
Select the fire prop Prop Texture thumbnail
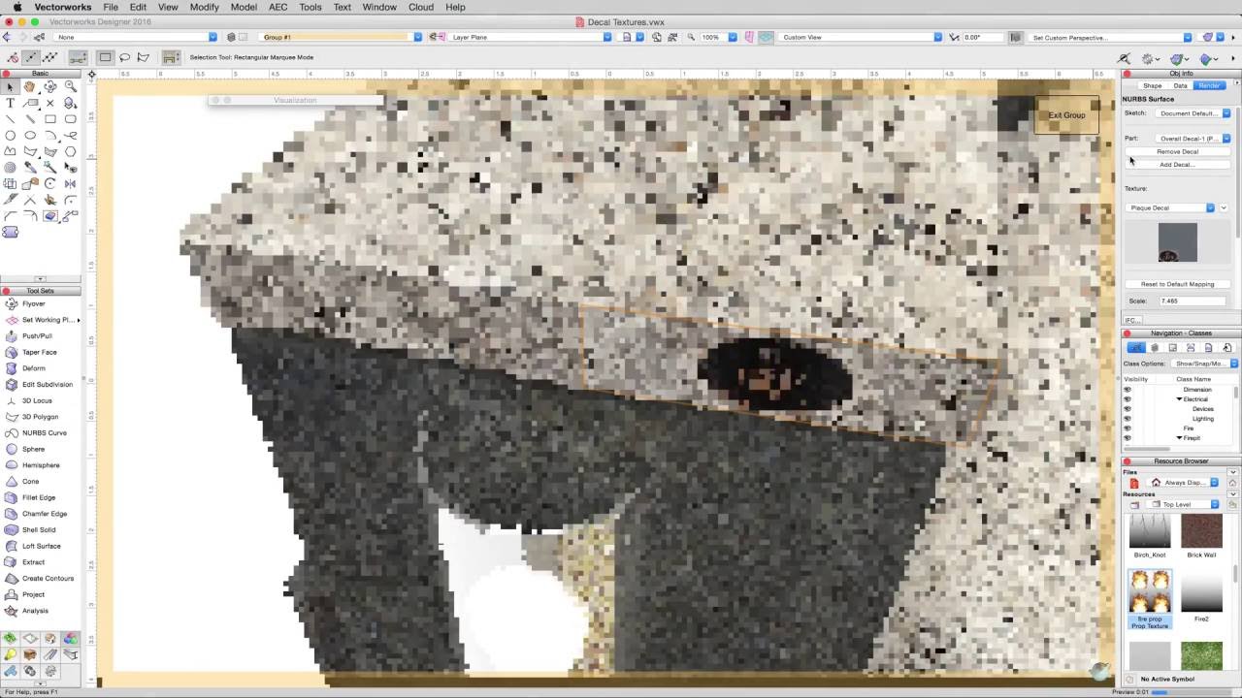1150,591
